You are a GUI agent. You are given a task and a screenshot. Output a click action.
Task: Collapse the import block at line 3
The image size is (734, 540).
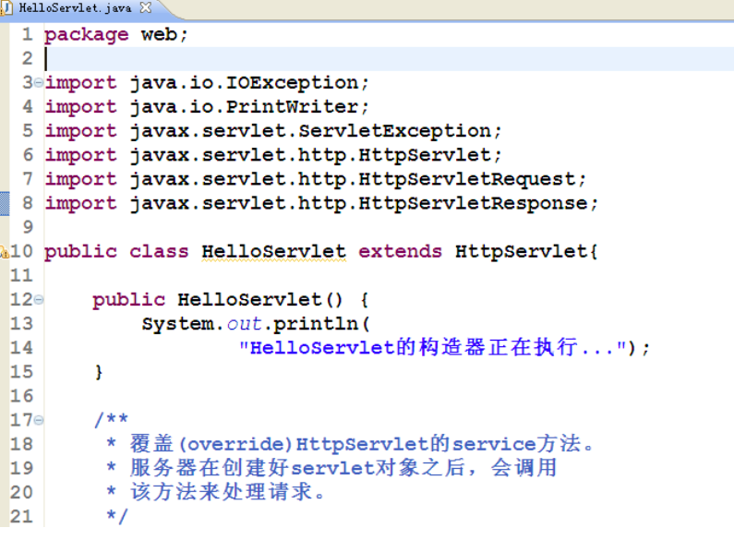[x=39, y=83]
